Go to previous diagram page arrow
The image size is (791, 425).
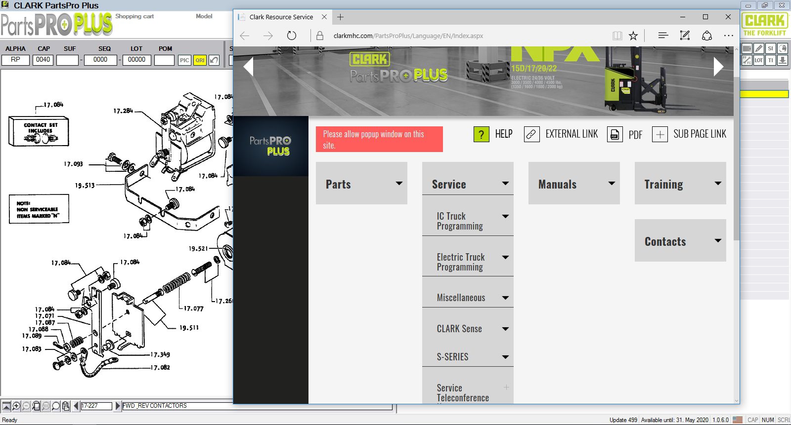pyautogui.click(x=76, y=406)
